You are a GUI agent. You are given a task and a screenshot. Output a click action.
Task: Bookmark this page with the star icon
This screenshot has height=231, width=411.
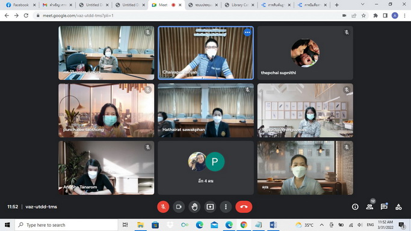(x=363, y=16)
